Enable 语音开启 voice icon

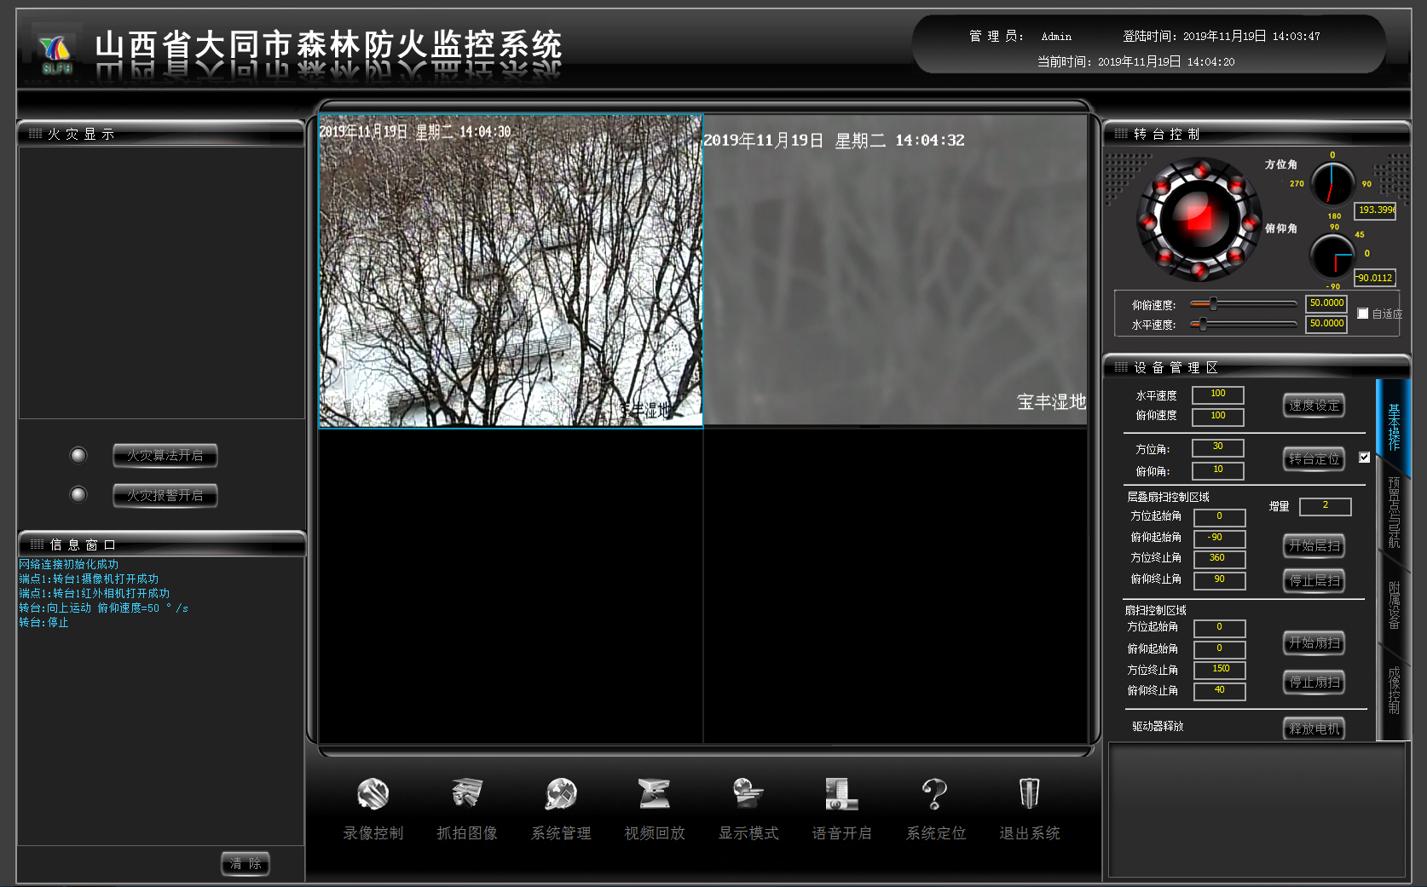[841, 794]
